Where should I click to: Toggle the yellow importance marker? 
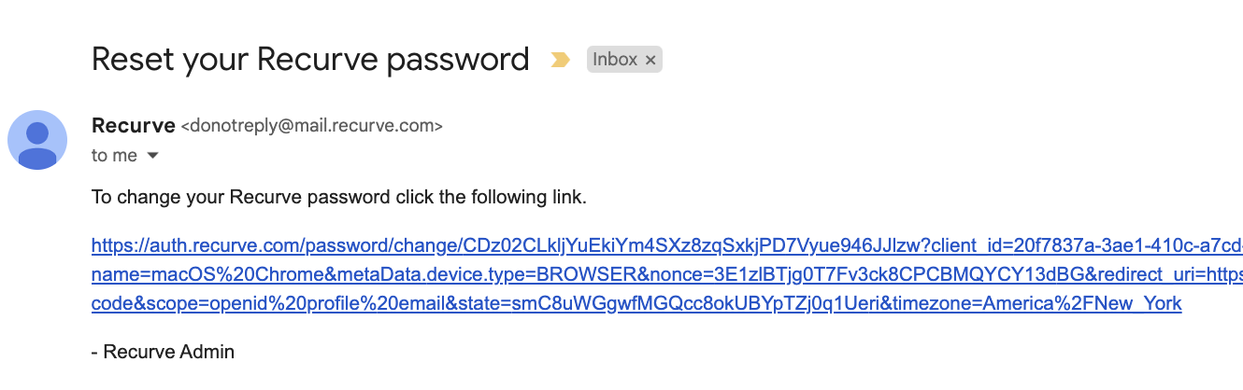point(560,61)
